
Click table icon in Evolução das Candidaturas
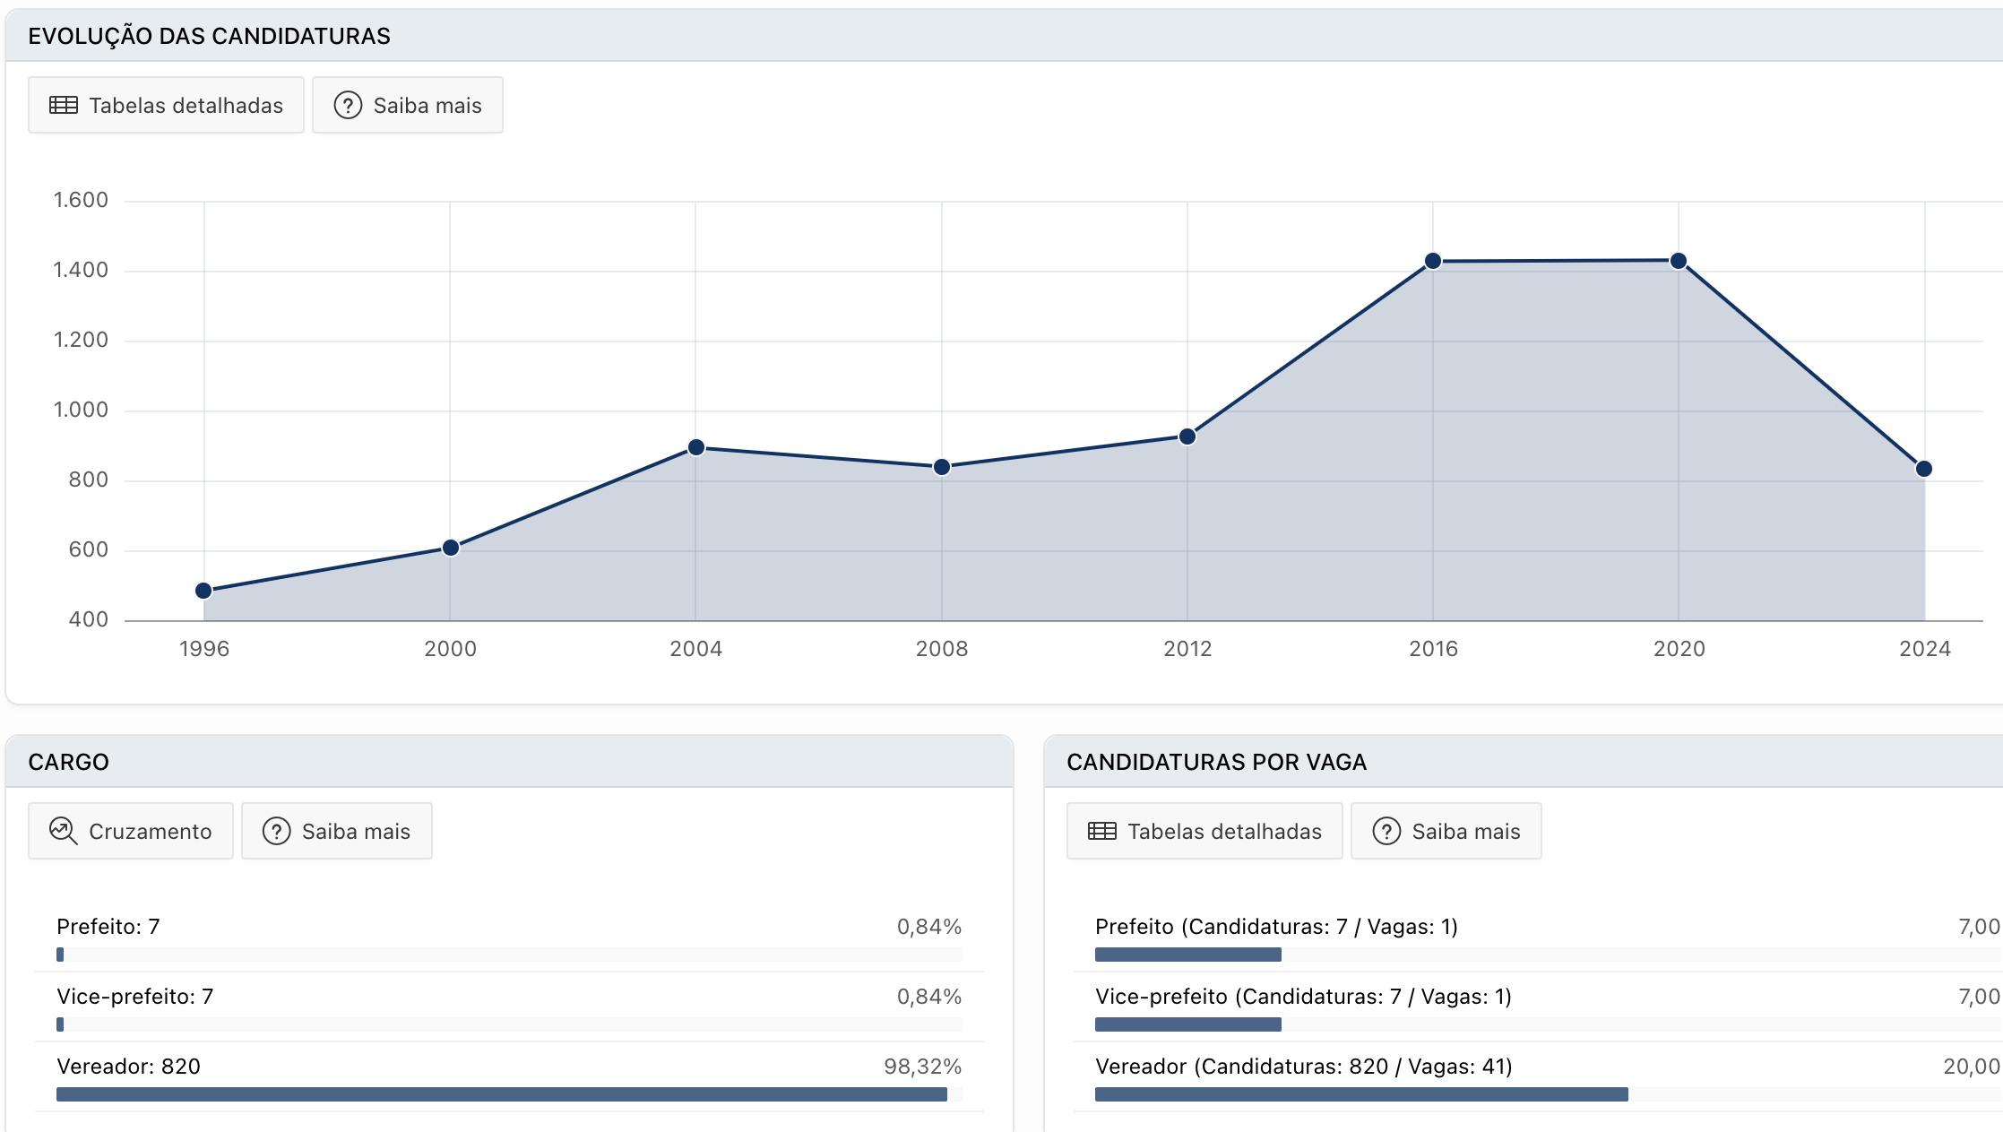tap(64, 106)
